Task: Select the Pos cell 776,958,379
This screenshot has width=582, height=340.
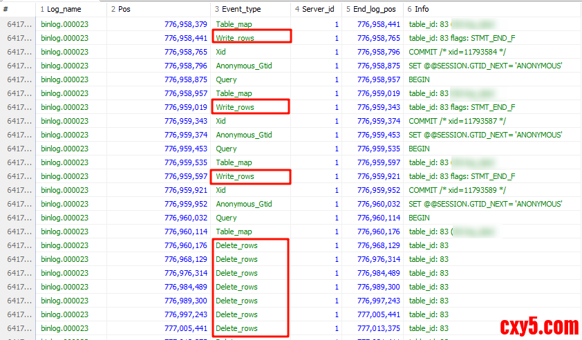Action: click(185, 24)
